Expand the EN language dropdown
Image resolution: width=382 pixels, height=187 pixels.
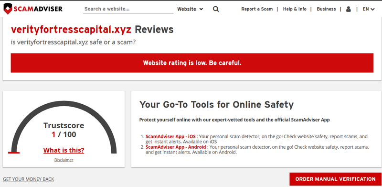click(x=369, y=9)
